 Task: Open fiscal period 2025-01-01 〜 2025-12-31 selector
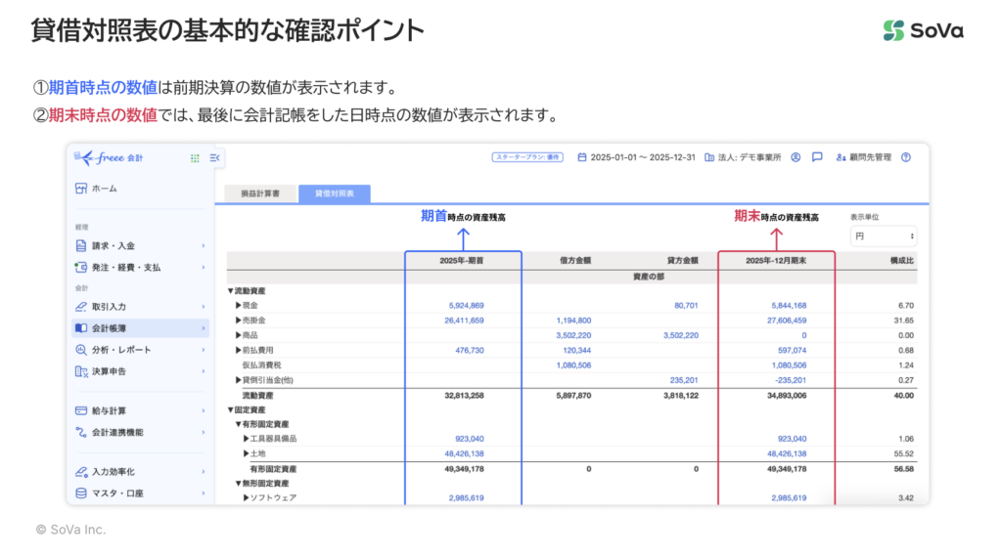coord(636,157)
